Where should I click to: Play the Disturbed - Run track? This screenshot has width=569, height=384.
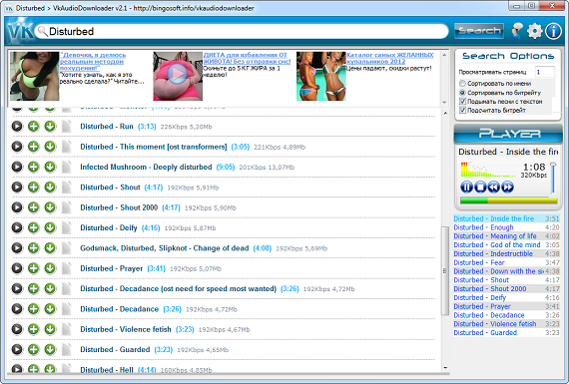click(x=17, y=127)
